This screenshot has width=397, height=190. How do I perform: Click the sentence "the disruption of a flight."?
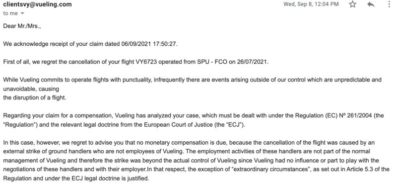pyautogui.click(x=35, y=97)
